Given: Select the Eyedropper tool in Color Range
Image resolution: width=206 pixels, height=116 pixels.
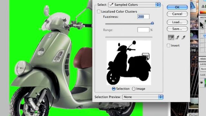Looking at the screenshot, I should click(x=171, y=37).
